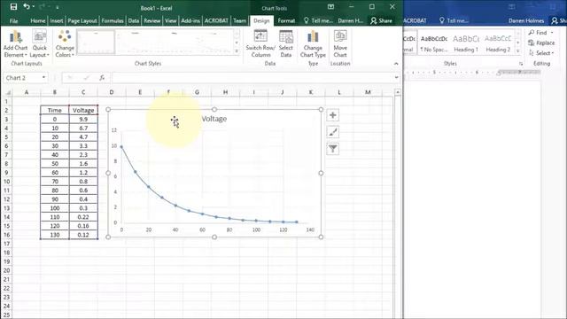The height and width of the screenshot is (319, 567).
Task: Click the Select All corner of worksheet
Action: pyautogui.click(x=7, y=92)
